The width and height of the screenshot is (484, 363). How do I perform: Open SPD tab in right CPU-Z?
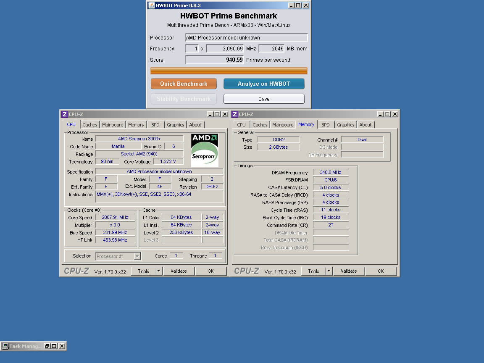[325, 125]
